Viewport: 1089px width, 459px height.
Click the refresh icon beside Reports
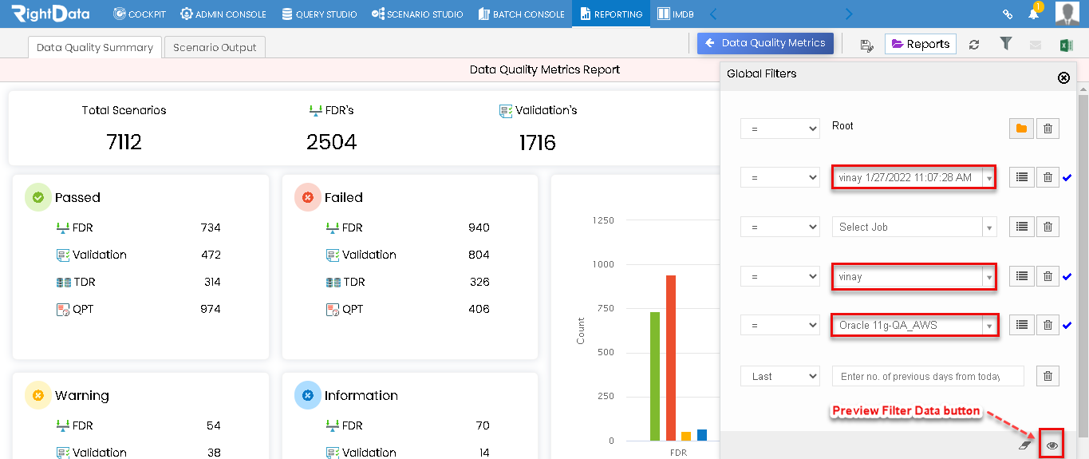(974, 45)
